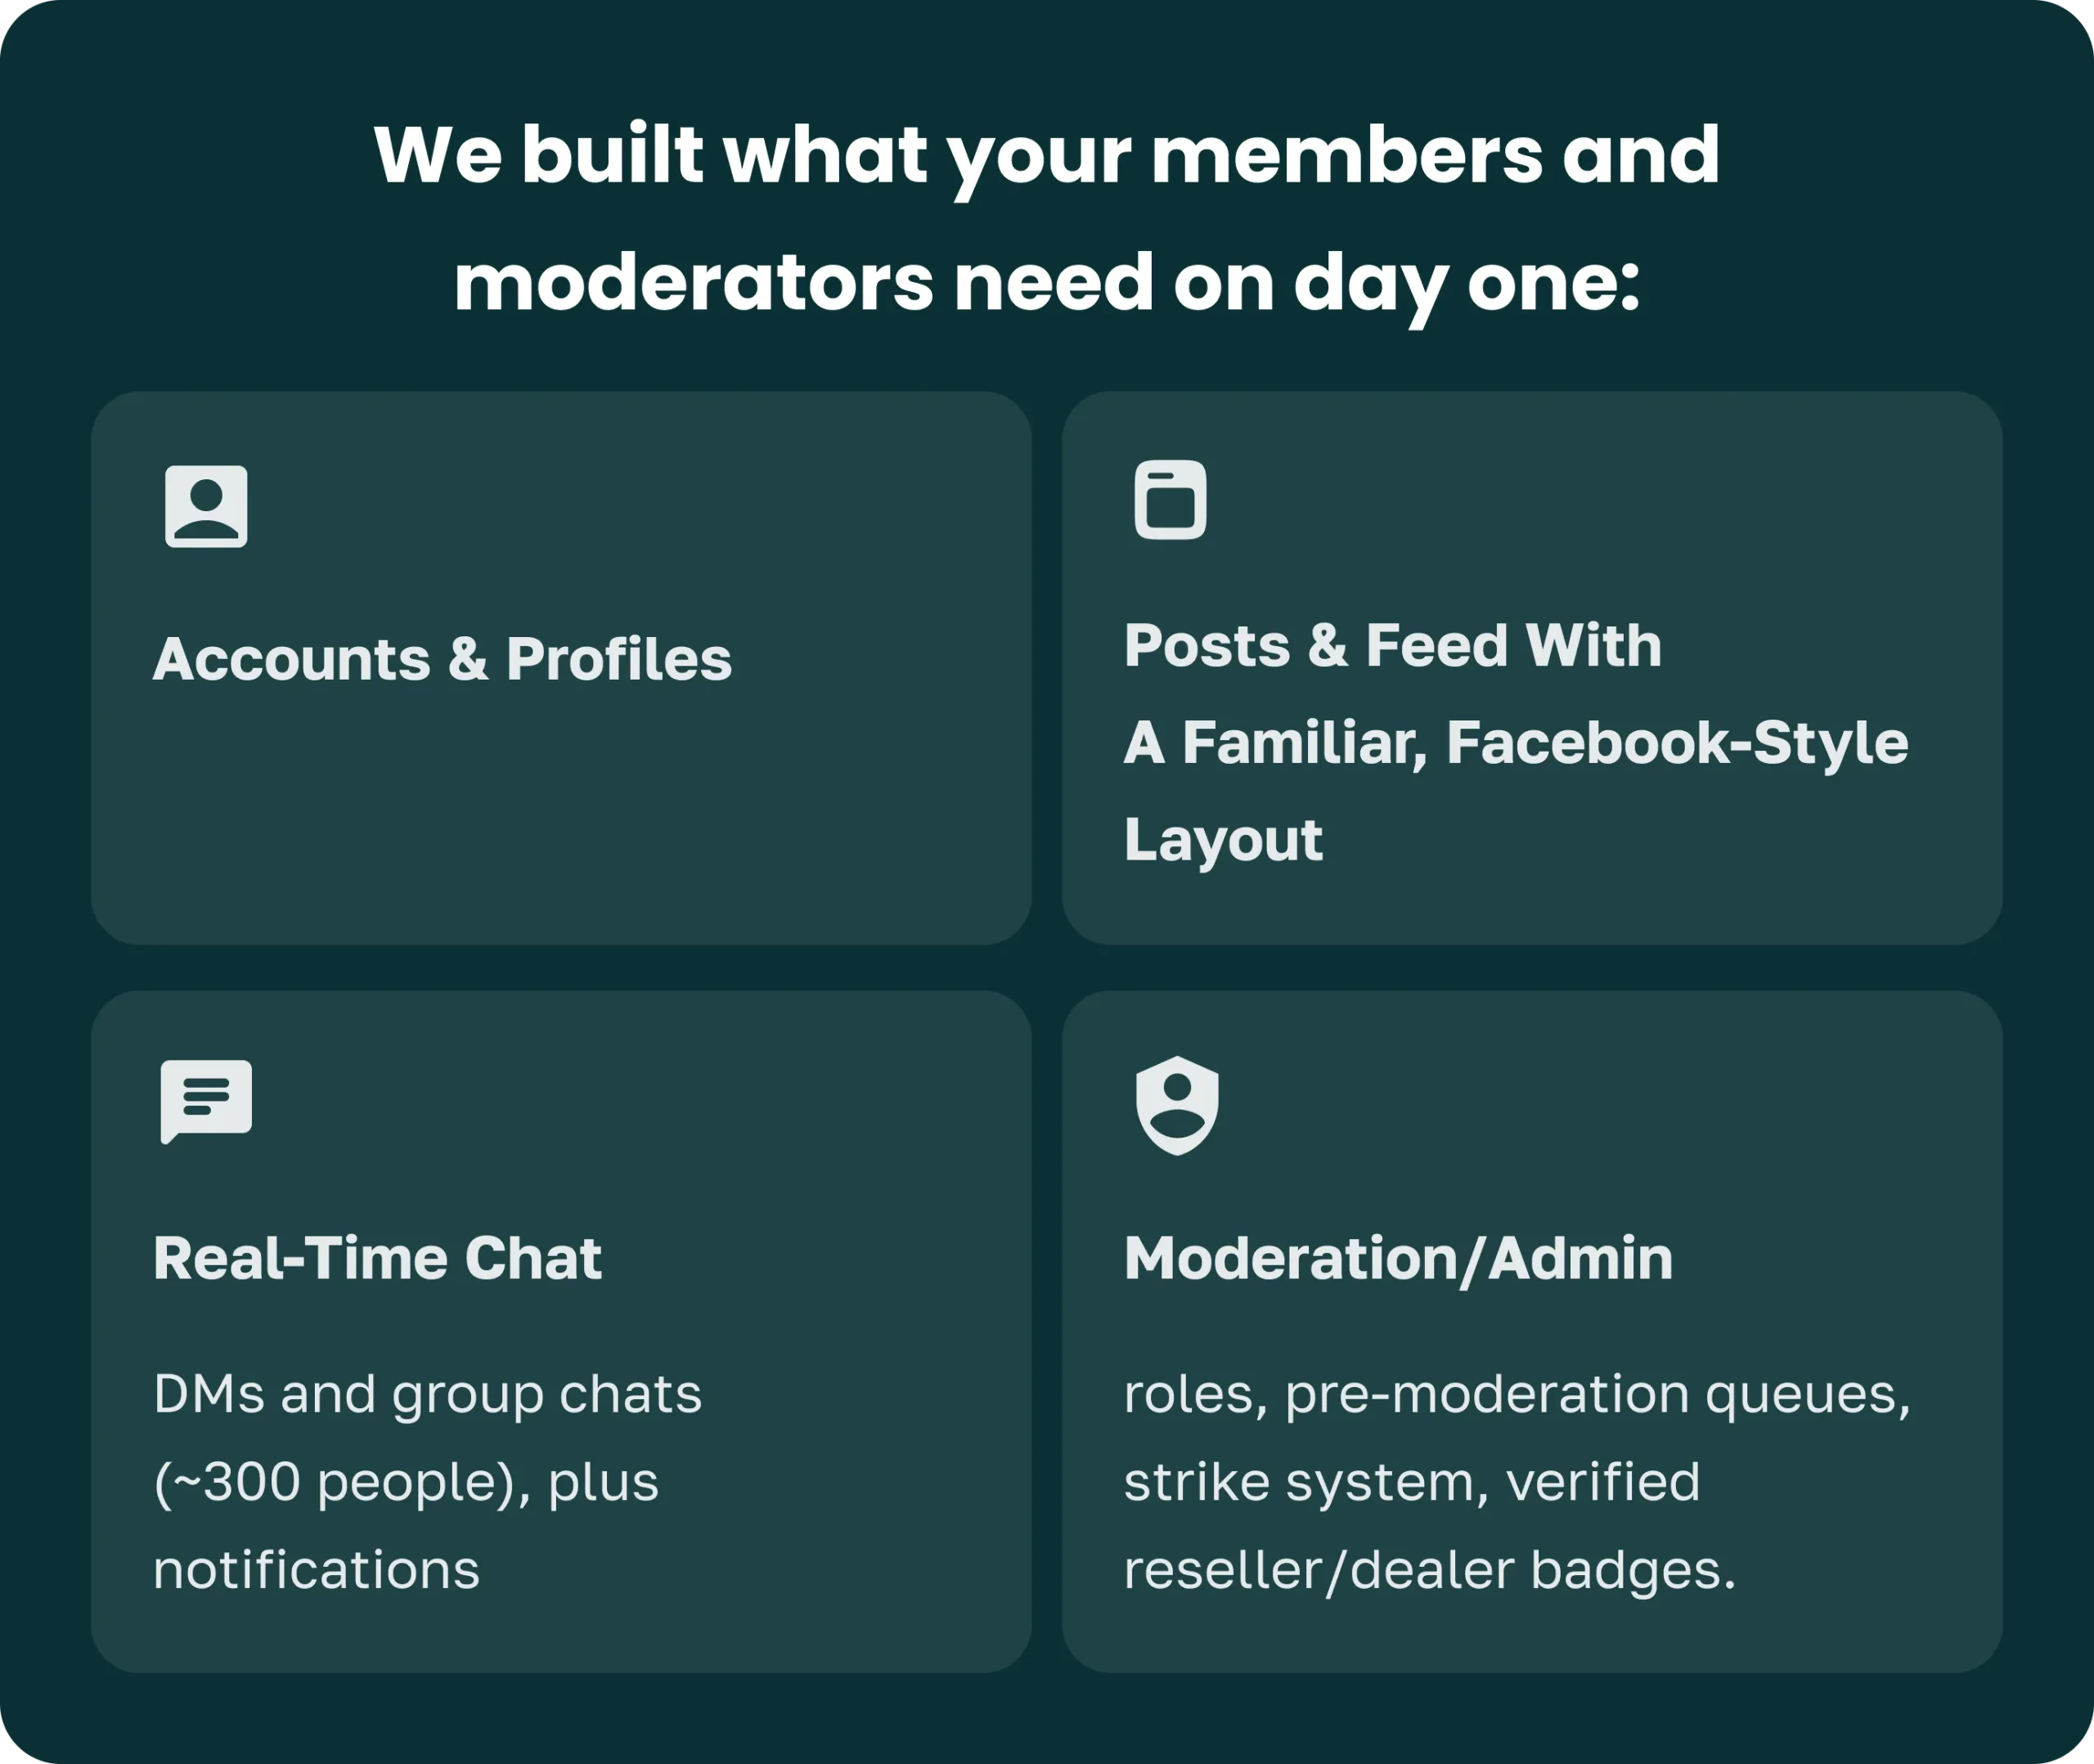Viewport: 2094px width, 1764px height.
Task: Click the Real-Time Chat message bubble icon
Action: pyautogui.click(x=206, y=1102)
